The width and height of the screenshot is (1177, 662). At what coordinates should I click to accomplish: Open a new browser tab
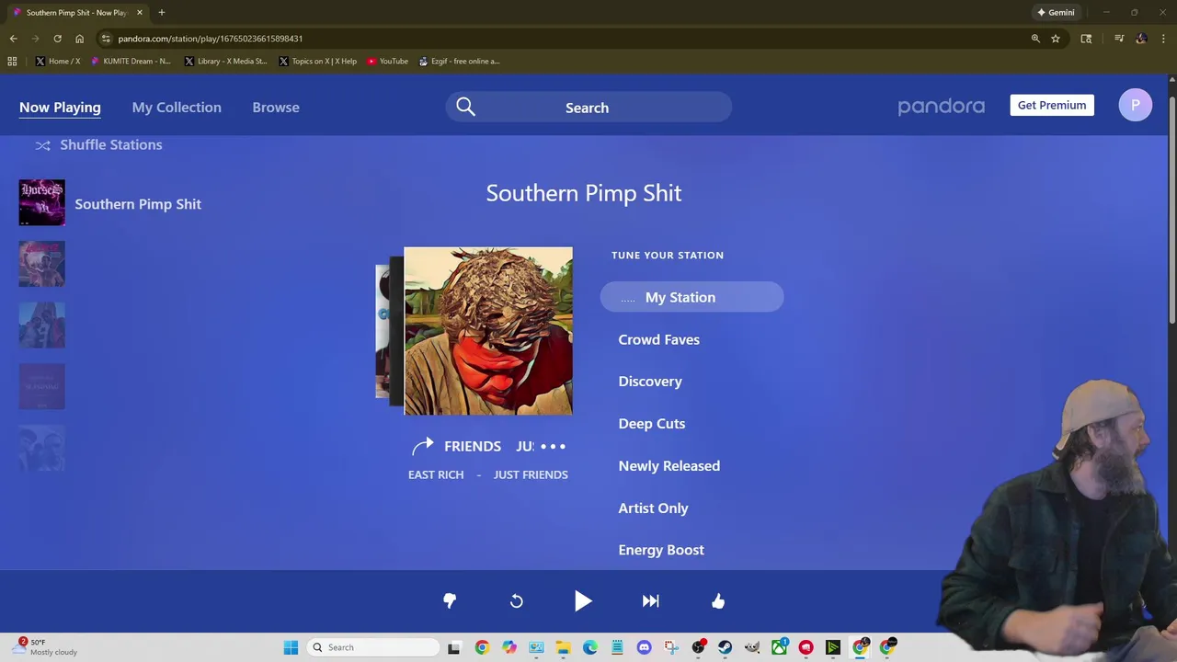(161, 13)
